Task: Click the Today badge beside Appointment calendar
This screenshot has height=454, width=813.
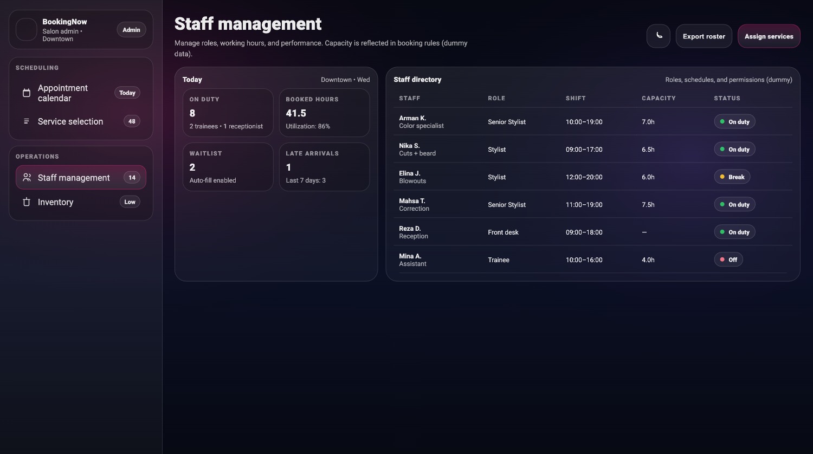Action: click(127, 93)
